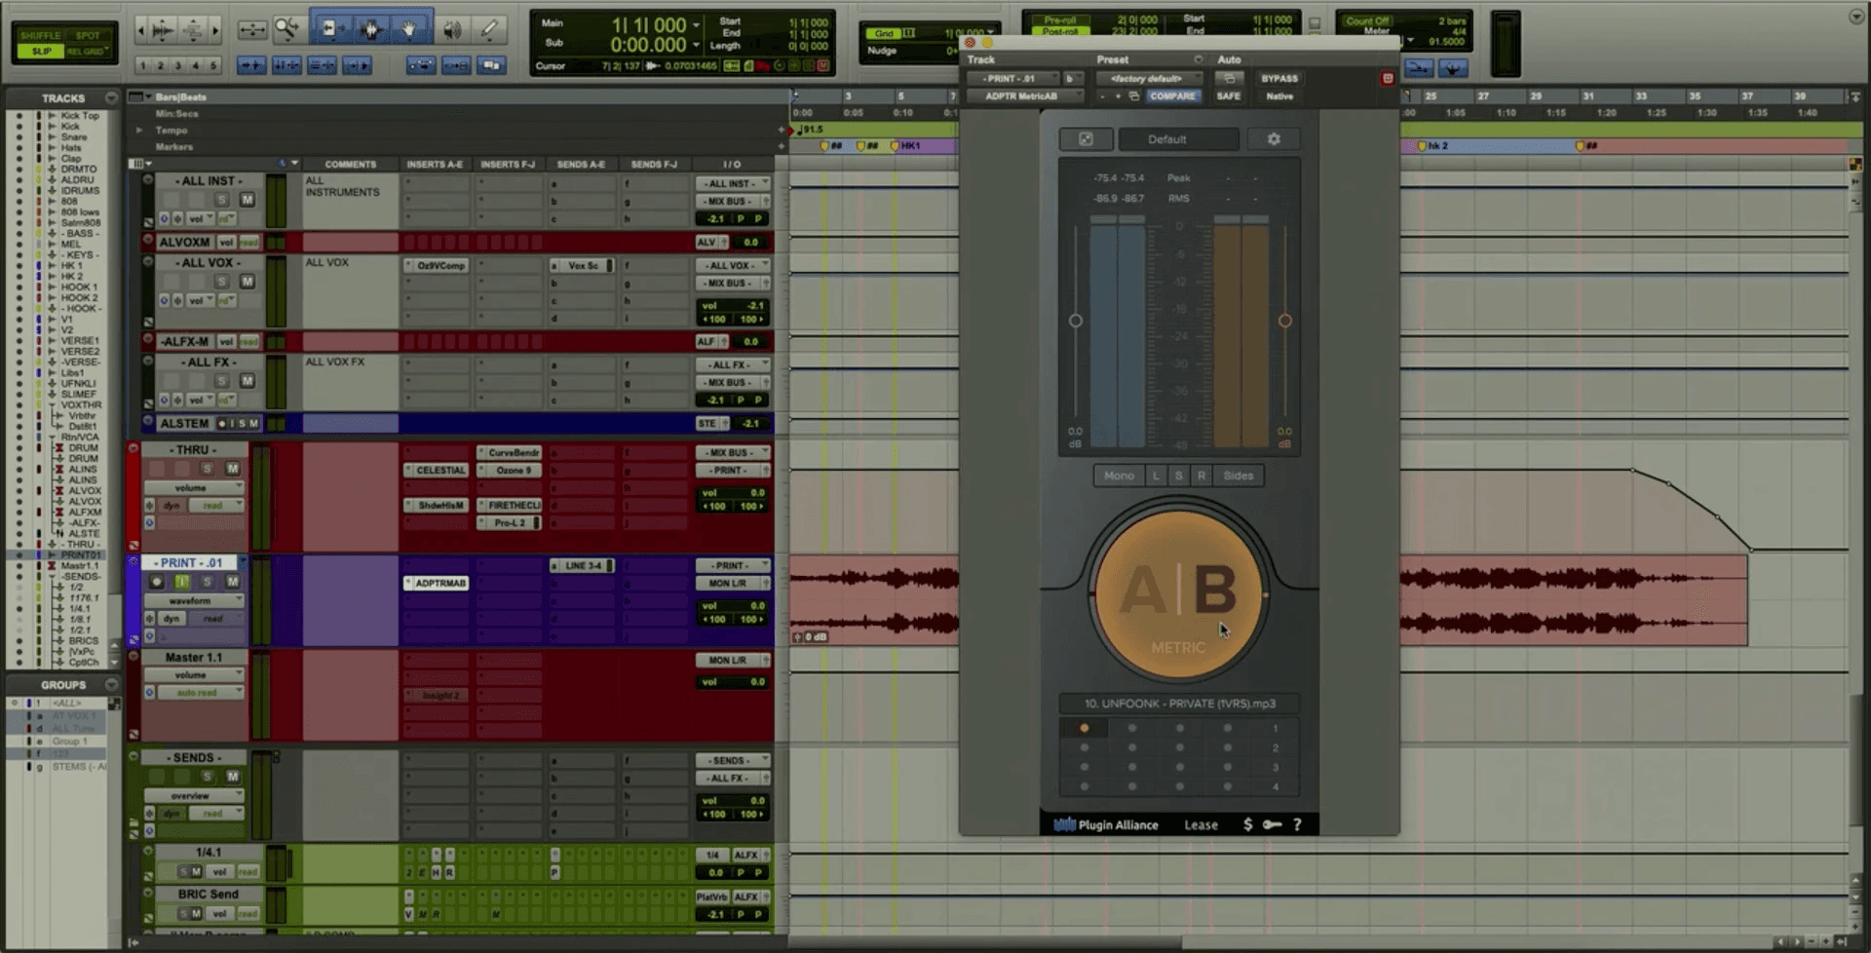Open the Main counter format dropdown arrow
Screen dimensions: 1871x953
pyautogui.click(x=696, y=24)
